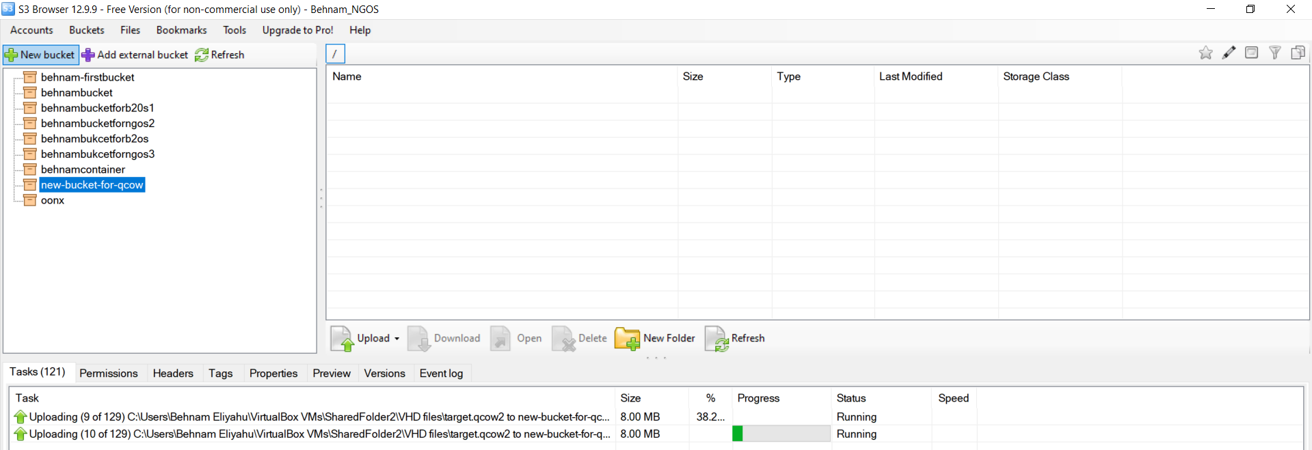This screenshot has height=450, width=1312.
Task: Switch to the Headers tab
Action: (173, 374)
